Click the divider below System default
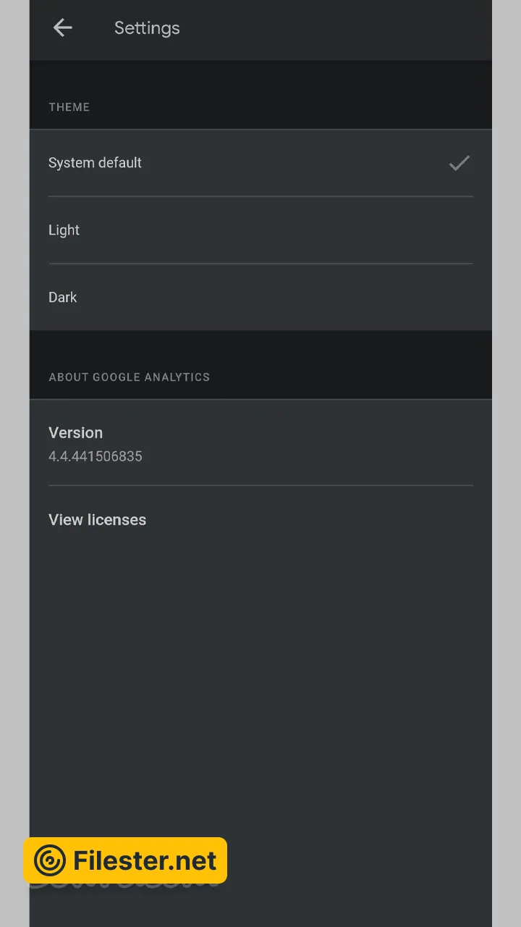Image resolution: width=521 pixels, height=927 pixels. coord(260,196)
